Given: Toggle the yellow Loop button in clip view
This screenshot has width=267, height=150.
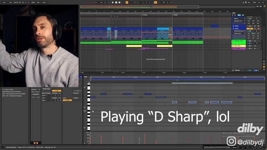Looking at the screenshot, I should (57, 91).
